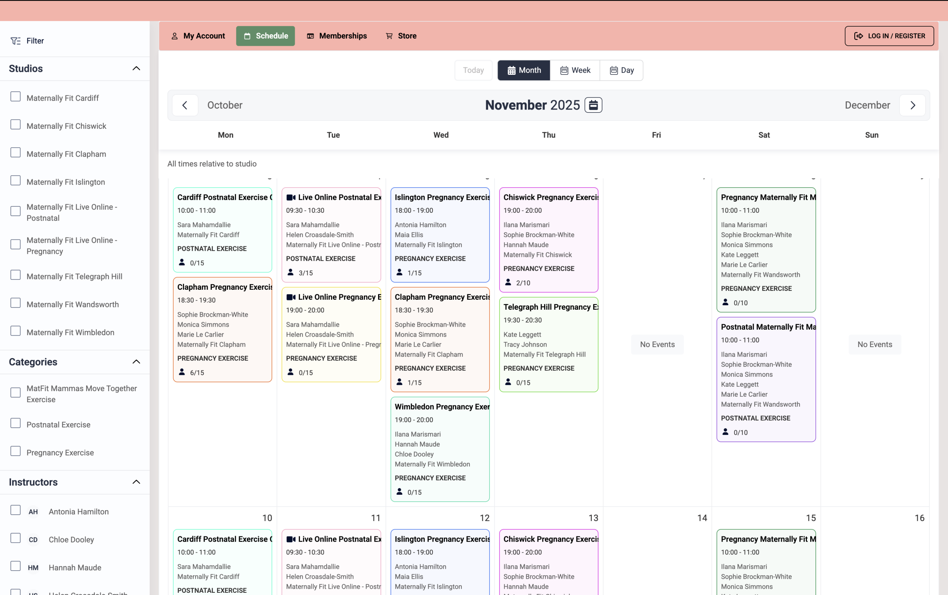Click attendee icon showing 3/15 on Live Online Postnatal

click(x=291, y=272)
